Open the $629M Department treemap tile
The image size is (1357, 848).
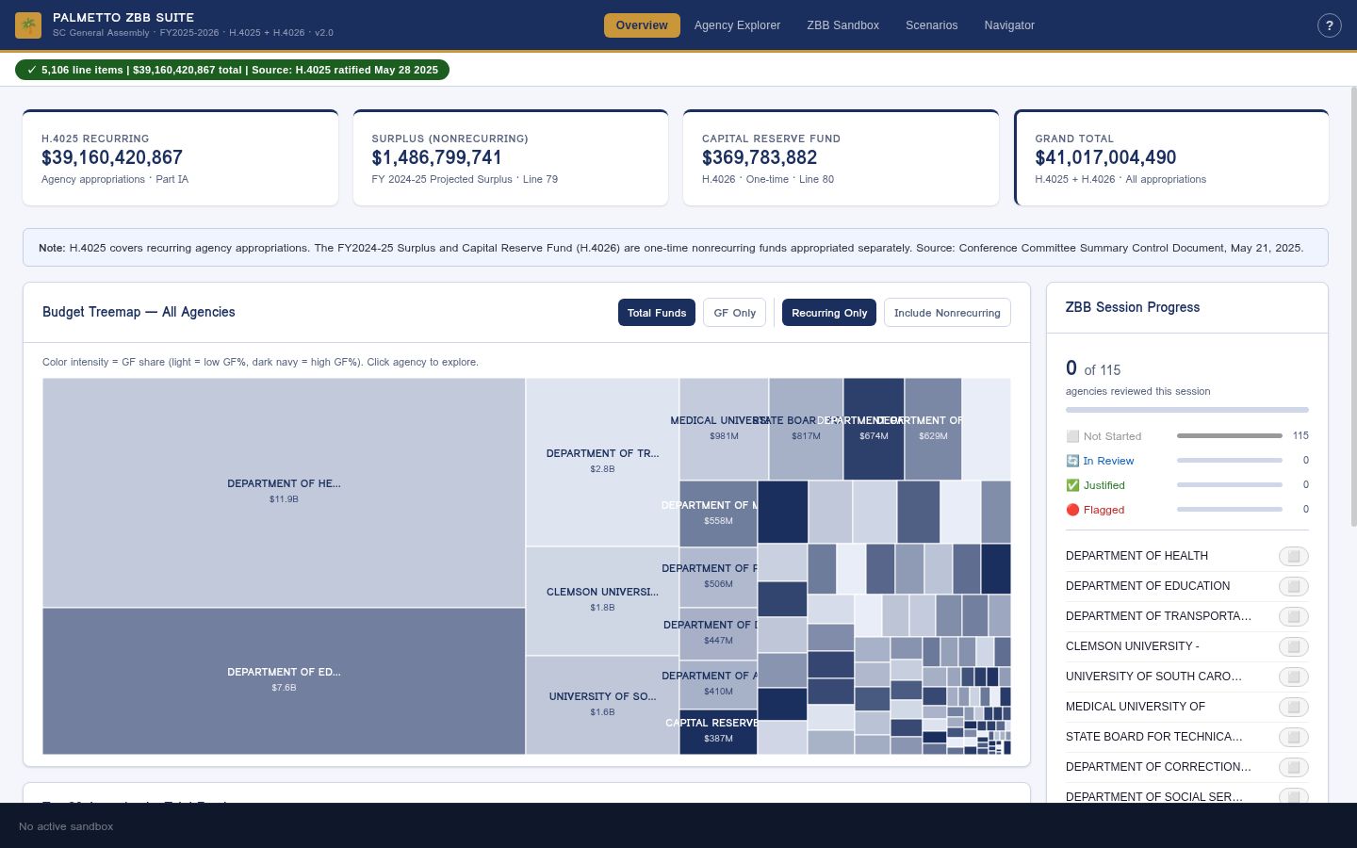tap(933, 429)
